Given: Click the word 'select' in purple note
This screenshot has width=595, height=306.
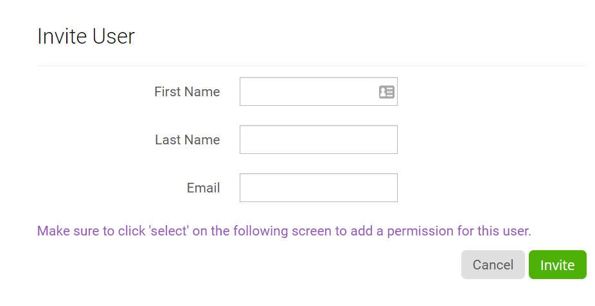Looking at the screenshot, I should pyautogui.click(x=169, y=231).
